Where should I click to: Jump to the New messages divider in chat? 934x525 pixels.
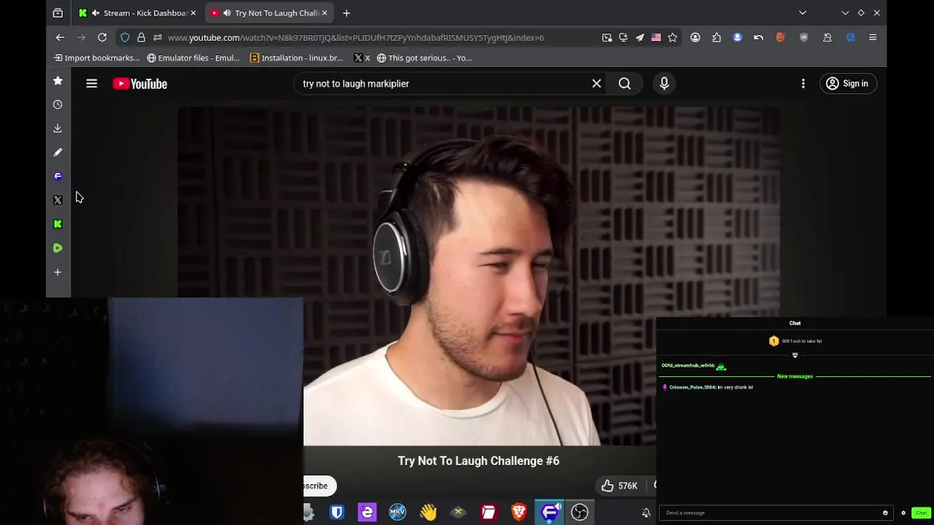point(795,376)
